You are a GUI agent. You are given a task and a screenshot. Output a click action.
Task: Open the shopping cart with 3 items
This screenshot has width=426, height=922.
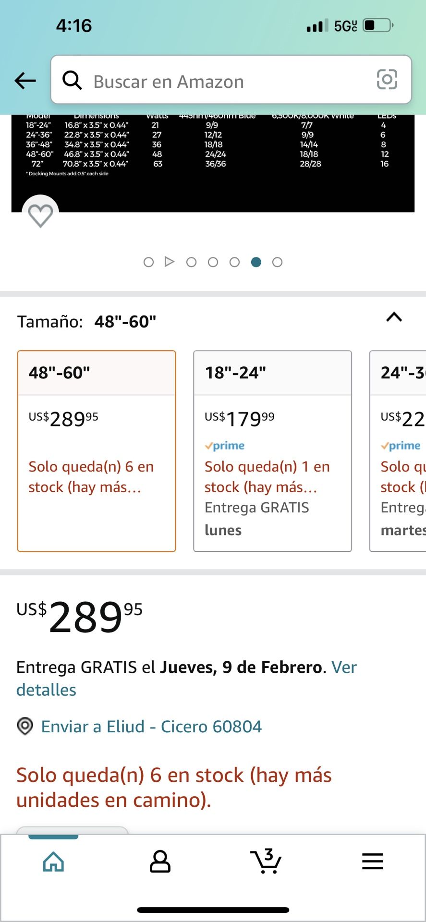pyautogui.click(x=266, y=861)
